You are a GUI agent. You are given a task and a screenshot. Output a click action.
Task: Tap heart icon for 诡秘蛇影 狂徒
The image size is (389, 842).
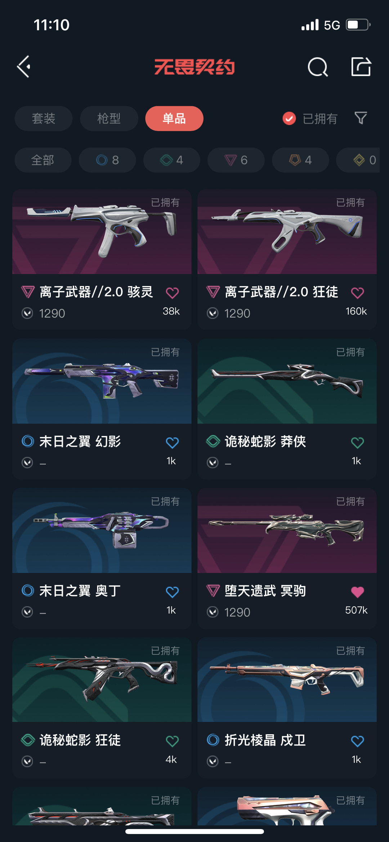[172, 741]
